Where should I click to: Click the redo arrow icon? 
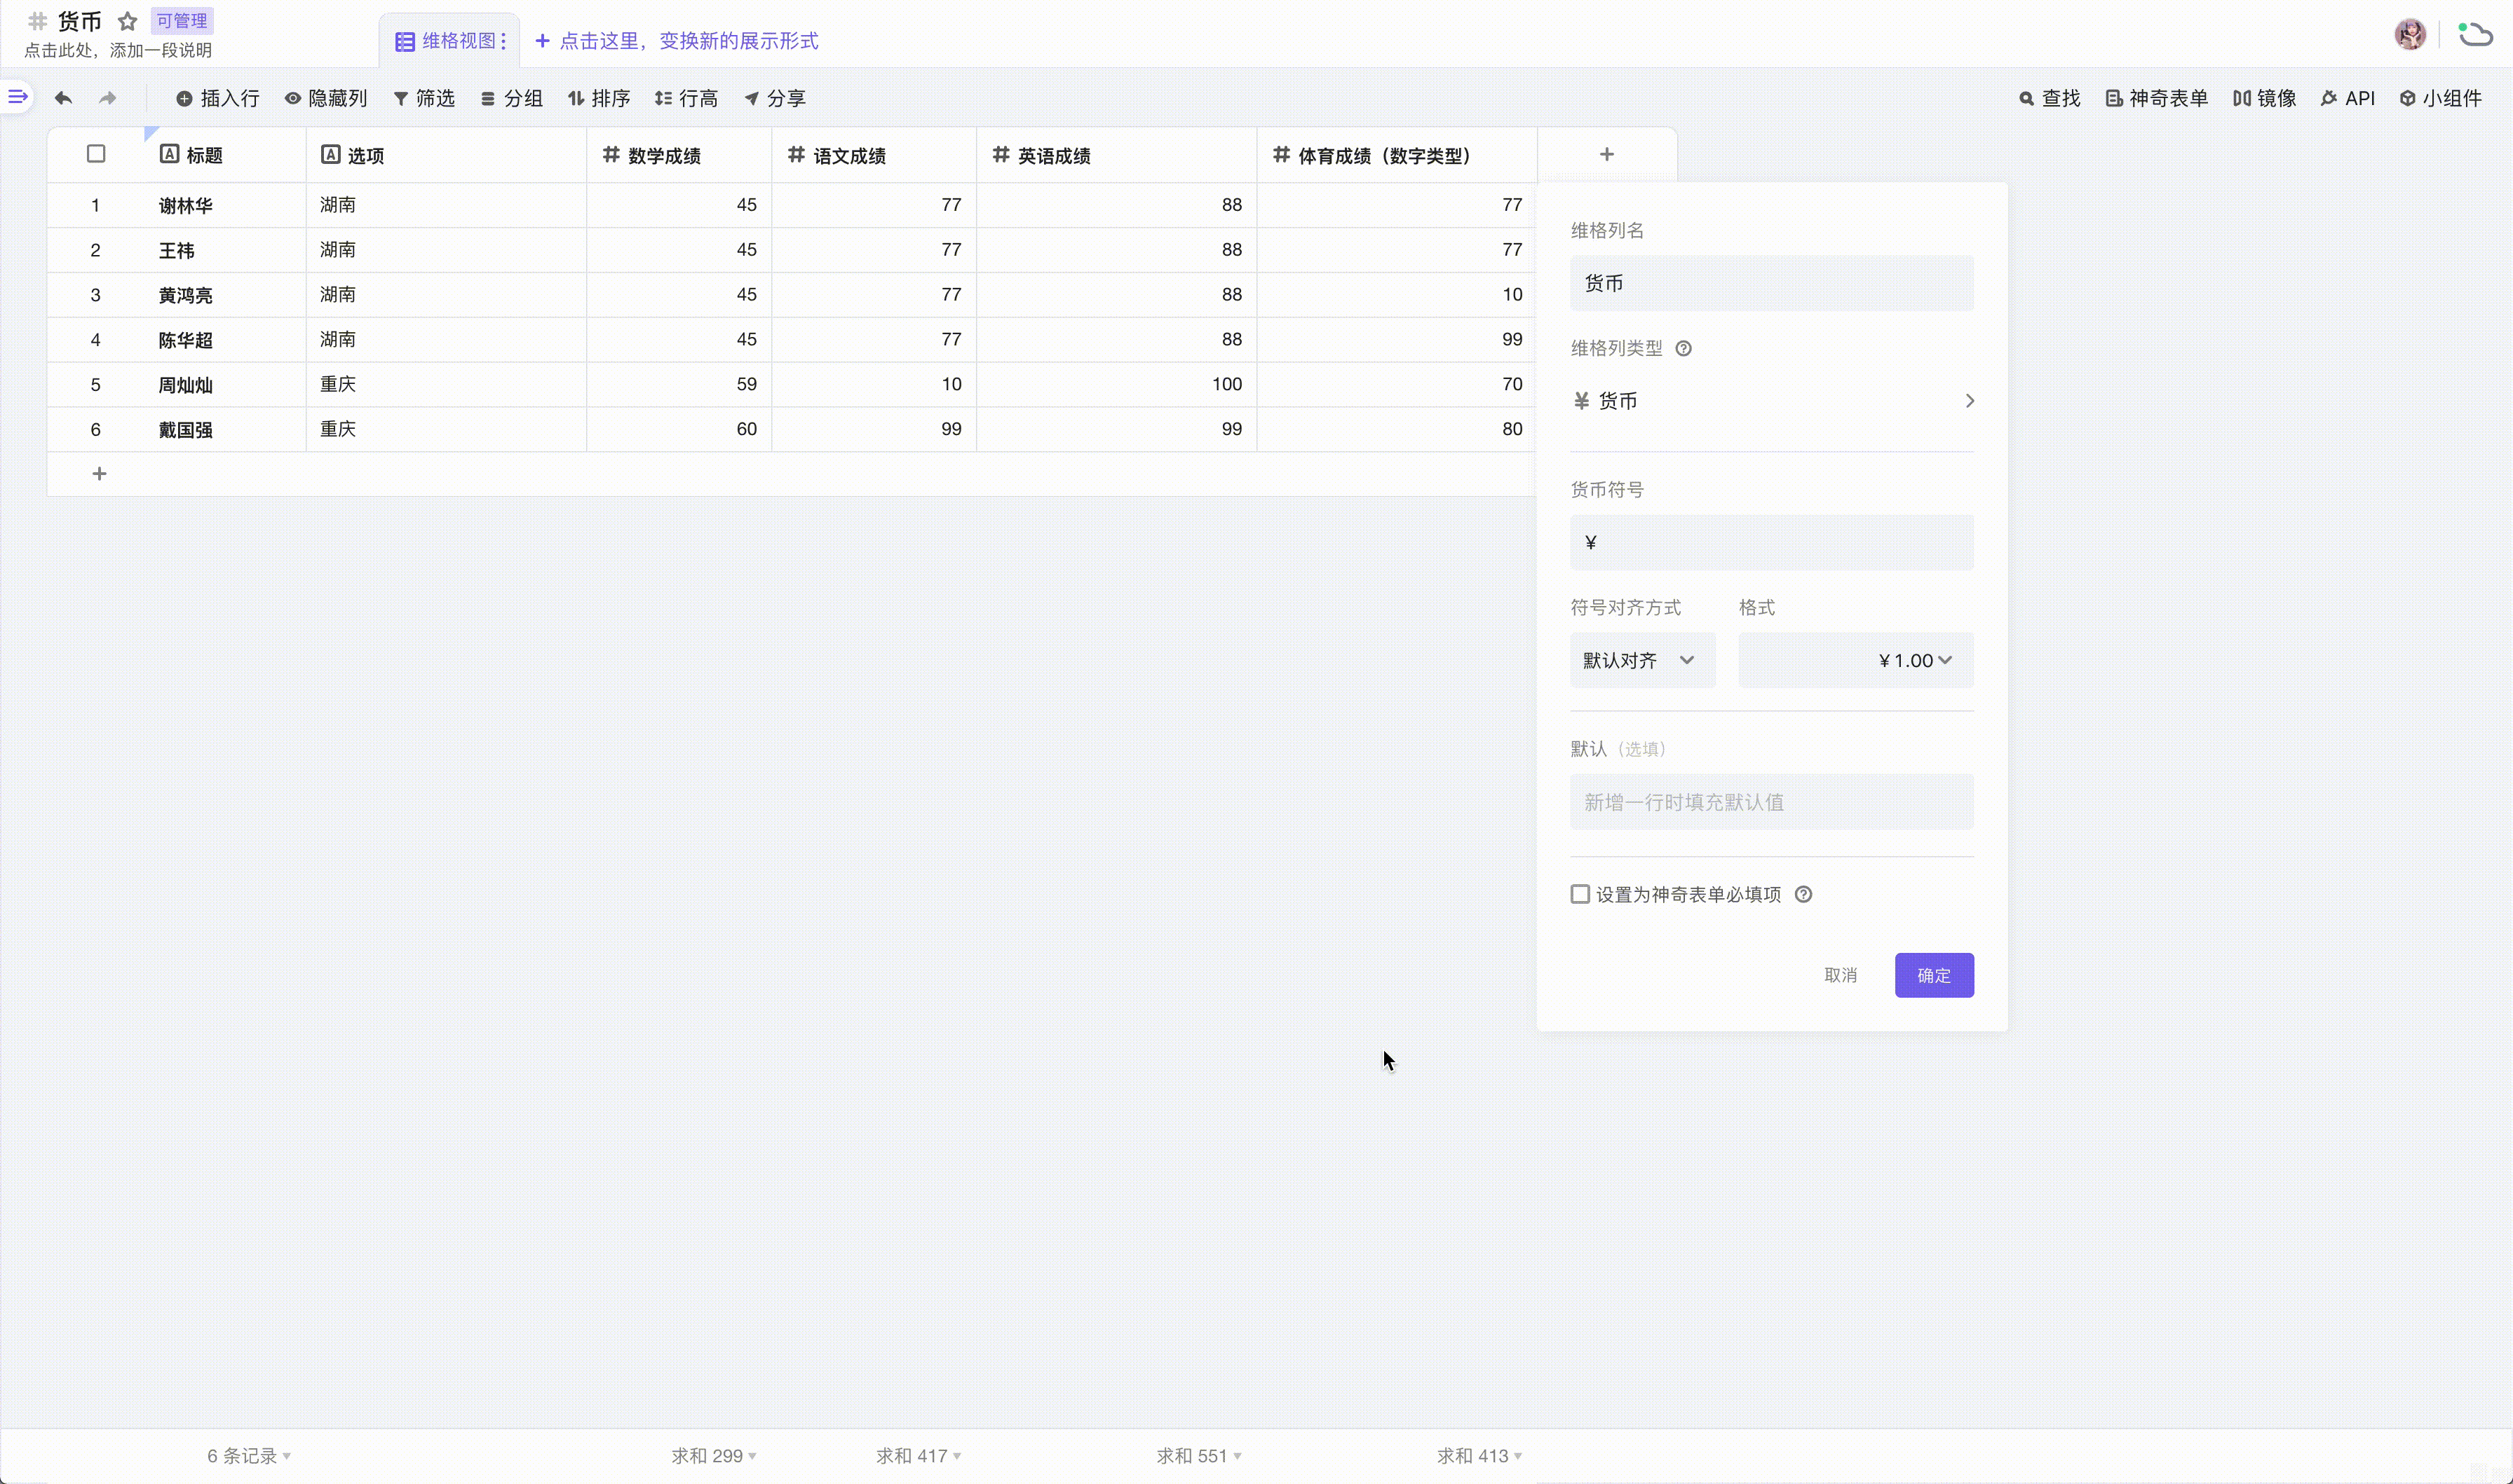pos(107,98)
